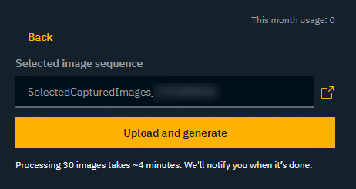This screenshot has width=356, height=189.
Task: Click the processing time notice text
Action: (164, 165)
